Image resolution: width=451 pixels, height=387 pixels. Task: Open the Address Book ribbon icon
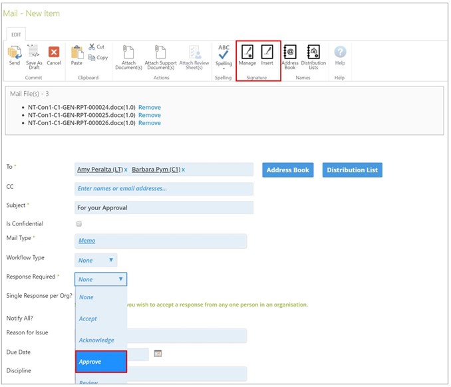tap(290, 57)
